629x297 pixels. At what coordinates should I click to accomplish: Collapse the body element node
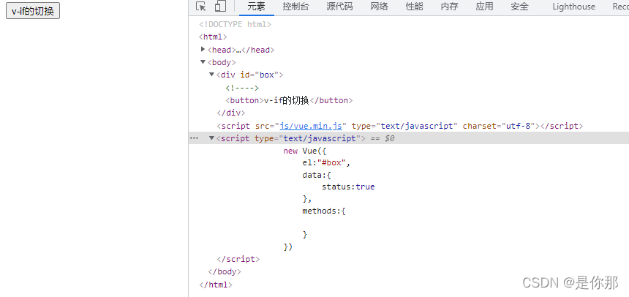[203, 61]
